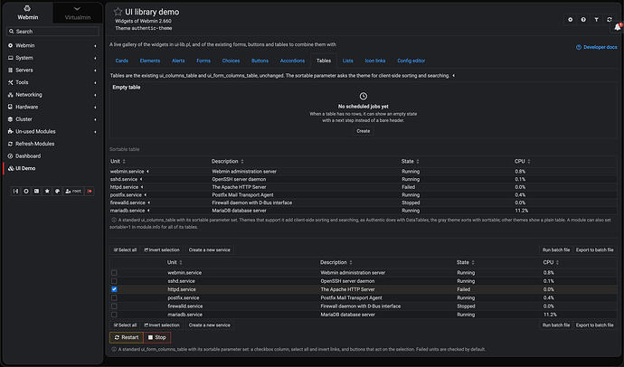624x367 pixels.
Task: Tick the mariadb.service checkbox
Action: tap(114, 315)
